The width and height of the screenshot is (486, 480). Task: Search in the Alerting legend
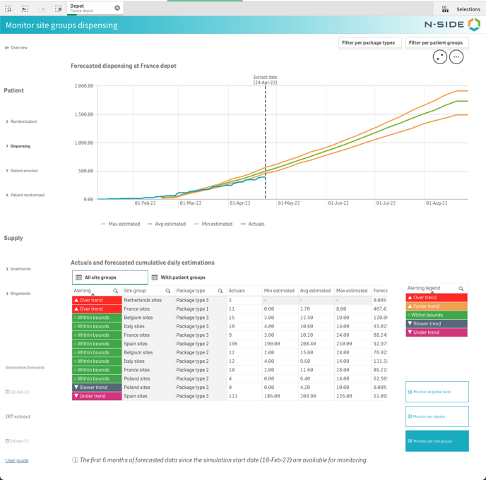pyautogui.click(x=461, y=289)
